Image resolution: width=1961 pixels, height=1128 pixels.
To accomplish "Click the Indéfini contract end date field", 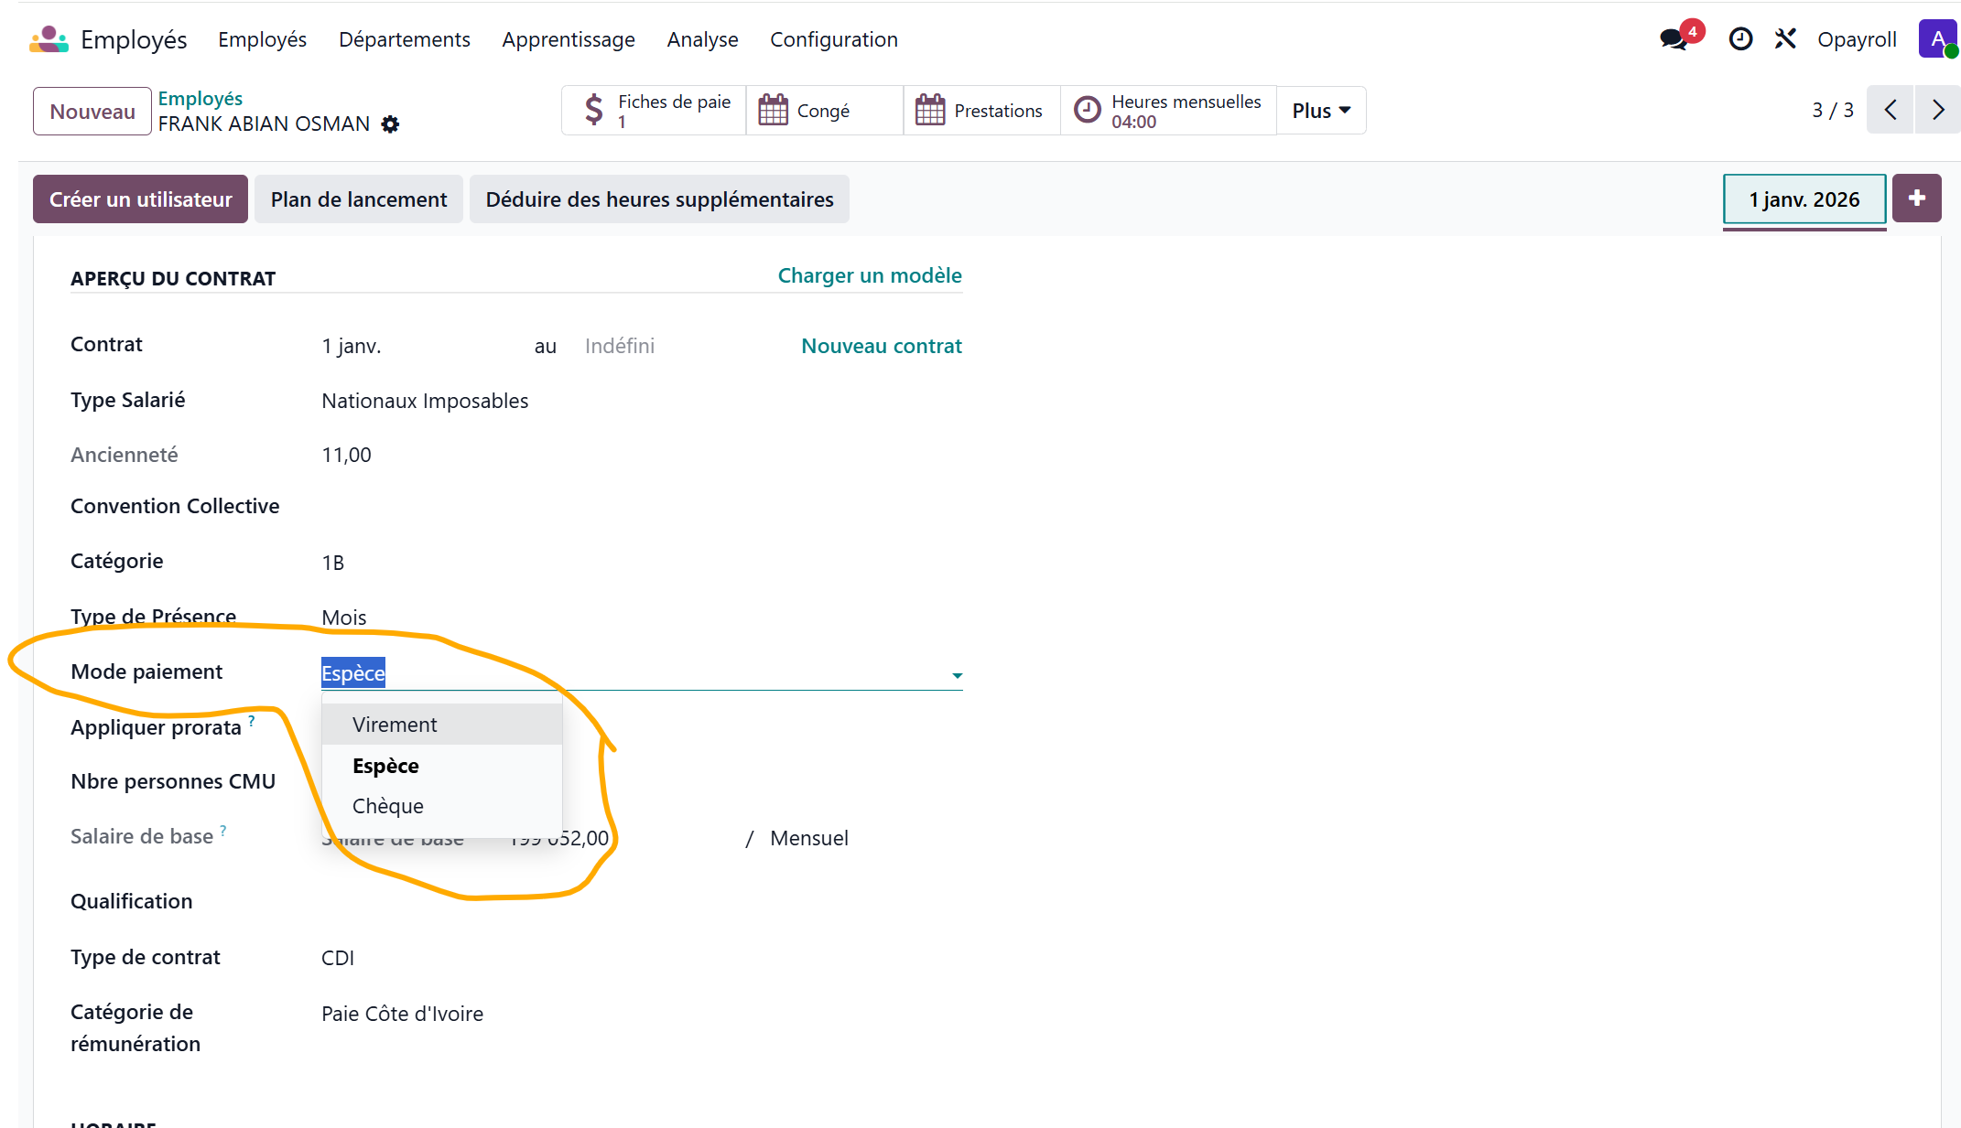I will [x=620, y=346].
